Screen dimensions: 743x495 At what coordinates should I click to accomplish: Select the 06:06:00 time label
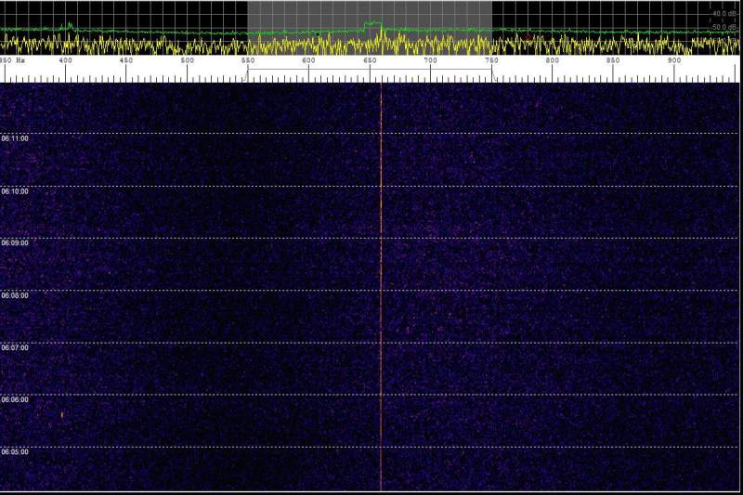[x=15, y=400]
